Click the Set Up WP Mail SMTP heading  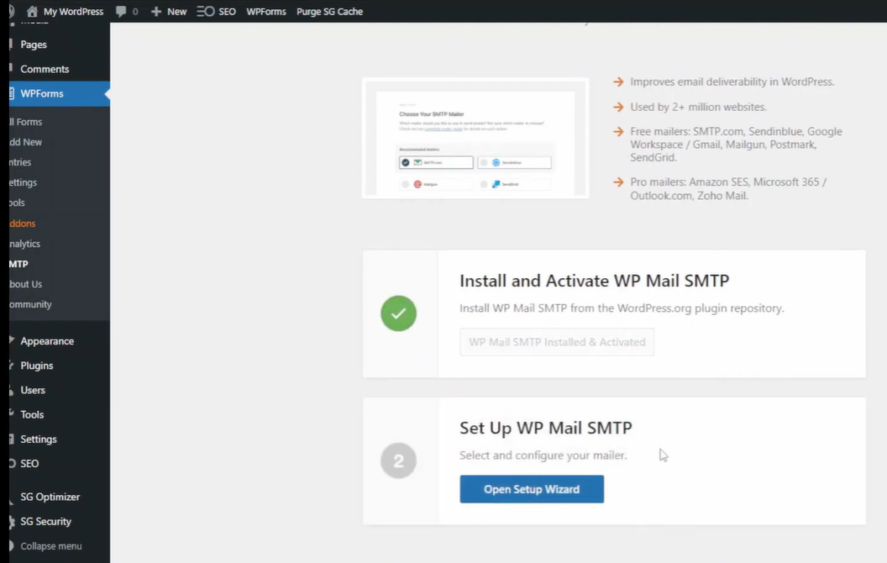pos(546,429)
